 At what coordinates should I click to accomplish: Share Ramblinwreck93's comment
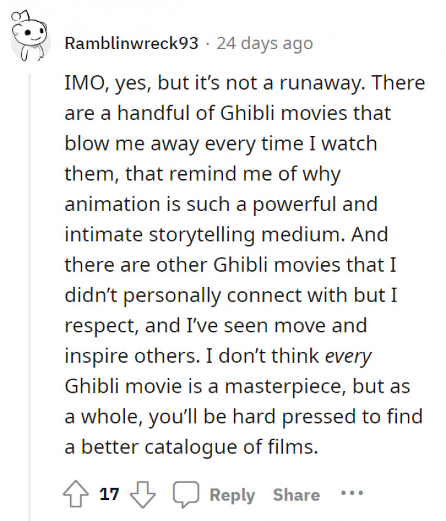coord(297,494)
